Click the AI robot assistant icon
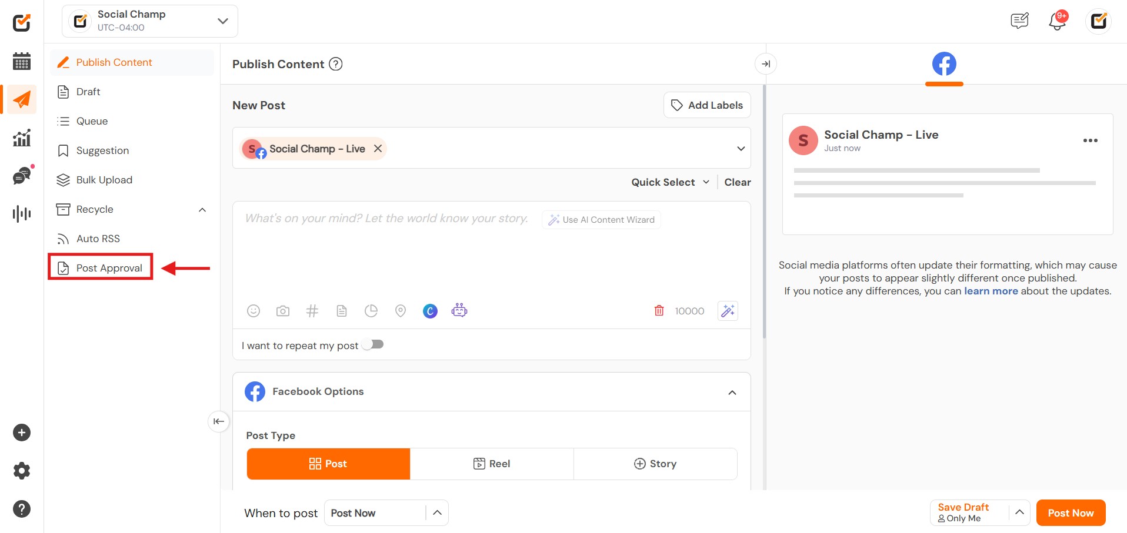Viewport: 1127px width, 533px height. pyautogui.click(x=459, y=310)
